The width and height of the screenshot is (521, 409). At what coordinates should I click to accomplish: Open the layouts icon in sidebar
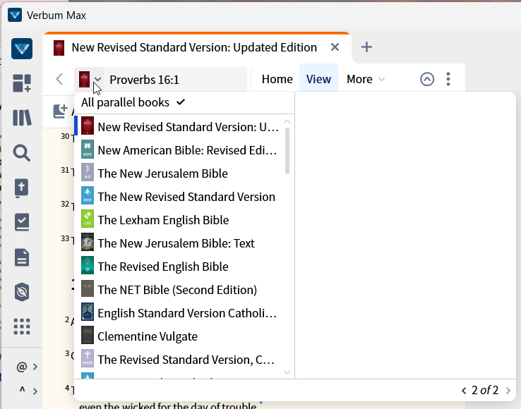(x=22, y=83)
